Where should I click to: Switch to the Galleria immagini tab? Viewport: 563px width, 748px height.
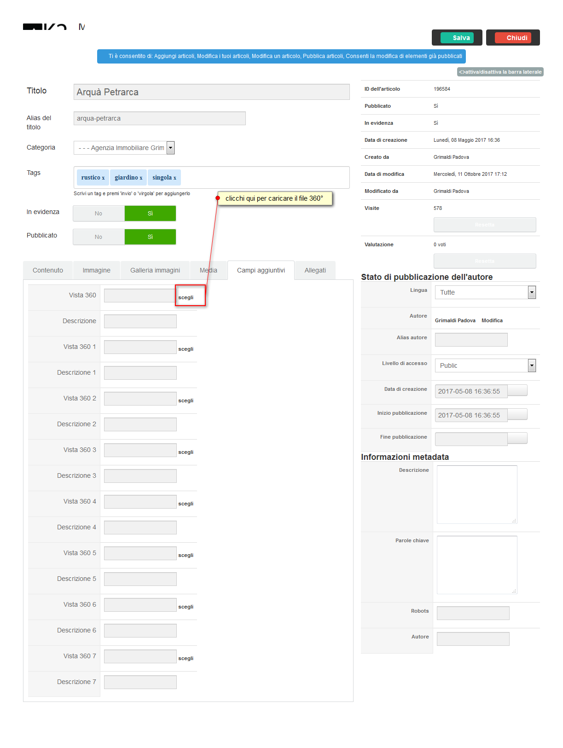coord(155,271)
